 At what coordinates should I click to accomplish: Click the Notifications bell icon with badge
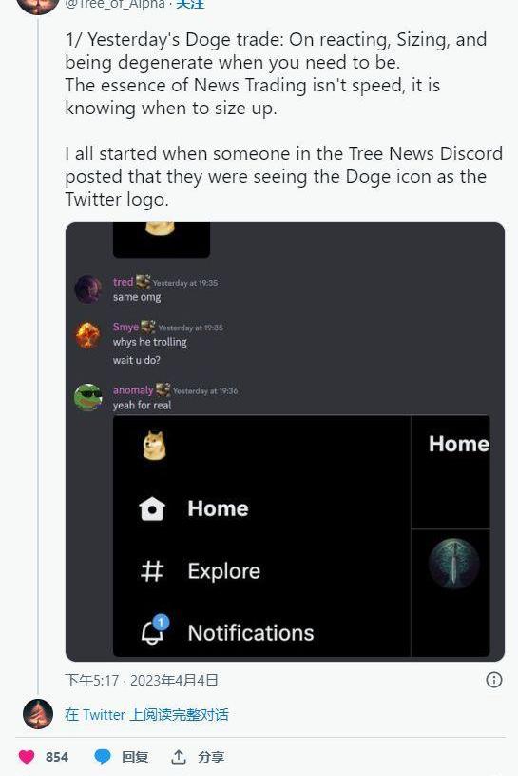(x=154, y=630)
